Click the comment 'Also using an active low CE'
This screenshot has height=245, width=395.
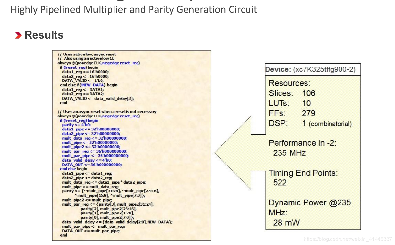click(x=89, y=59)
